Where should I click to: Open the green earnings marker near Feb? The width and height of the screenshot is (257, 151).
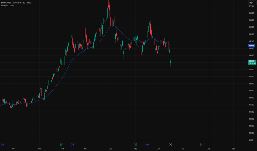point(61,144)
